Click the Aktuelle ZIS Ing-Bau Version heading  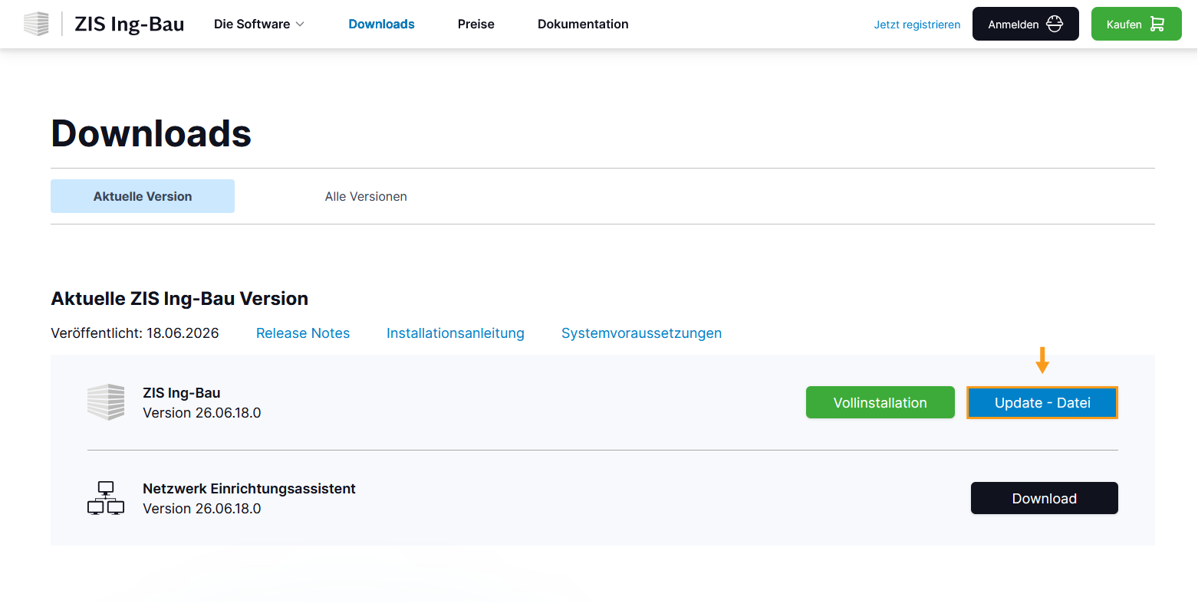tap(179, 298)
